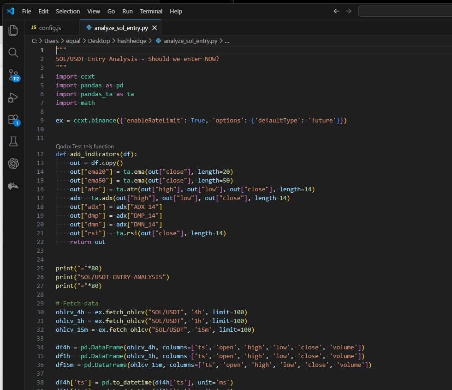Click 'length=50' on the ema50 line

pyautogui.click(x=214, y=180)
